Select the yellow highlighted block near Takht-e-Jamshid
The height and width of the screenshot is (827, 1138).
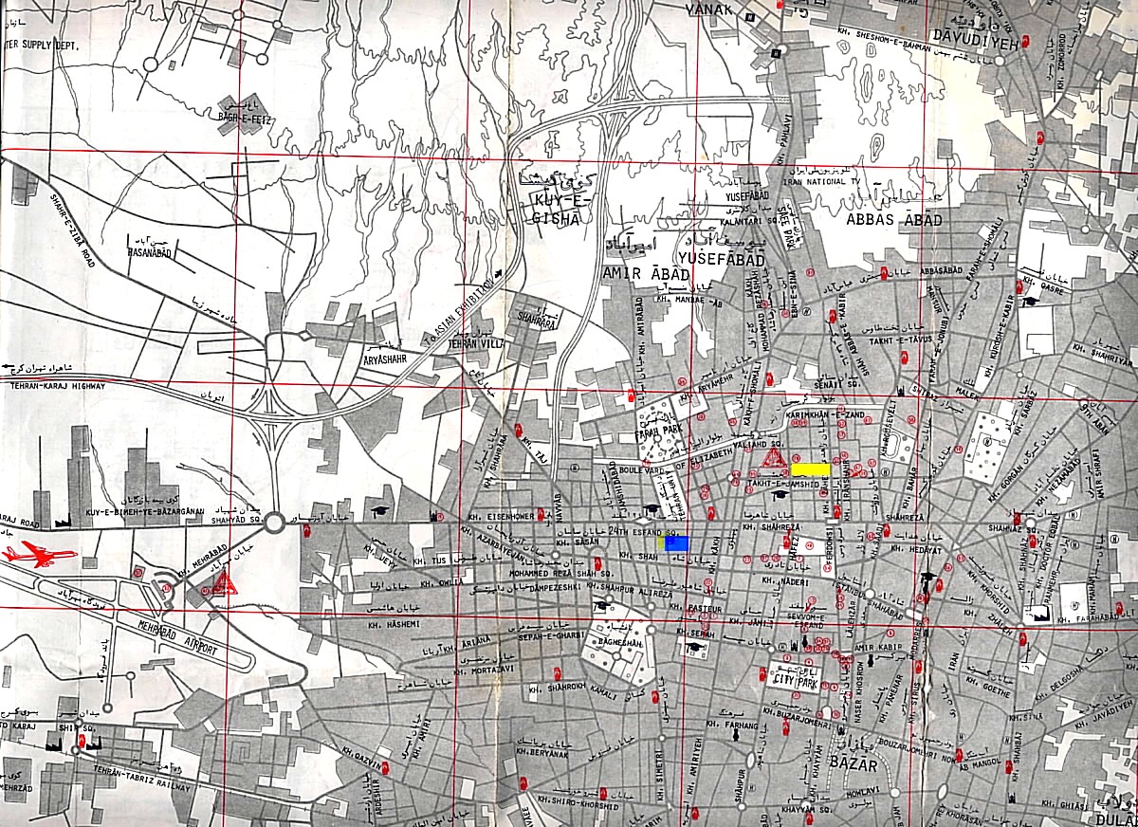click(x=811, y=469)
